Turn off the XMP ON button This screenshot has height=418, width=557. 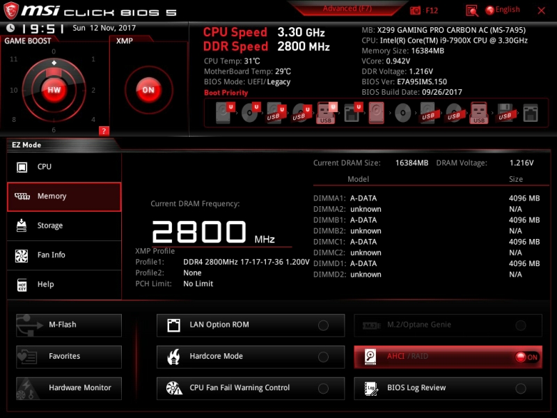[x=148, y=90]
